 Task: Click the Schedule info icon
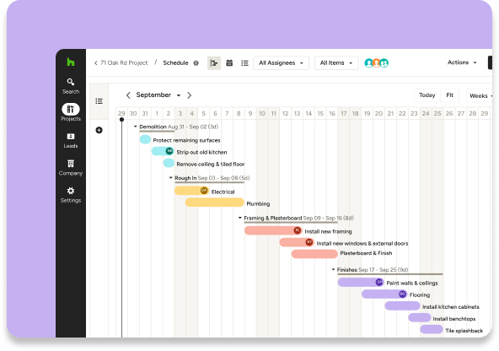(196, 63)
